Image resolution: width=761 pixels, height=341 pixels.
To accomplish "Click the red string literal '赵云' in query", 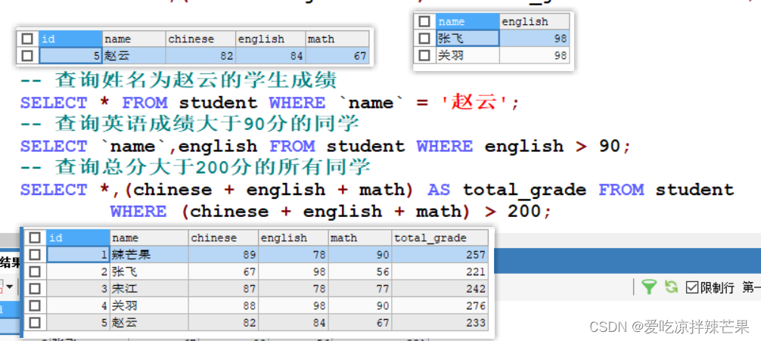I will tap(474, 102).
